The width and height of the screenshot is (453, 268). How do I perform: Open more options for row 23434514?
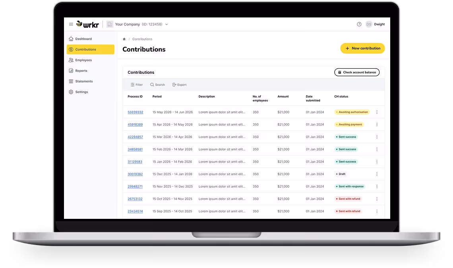(377, 211)
